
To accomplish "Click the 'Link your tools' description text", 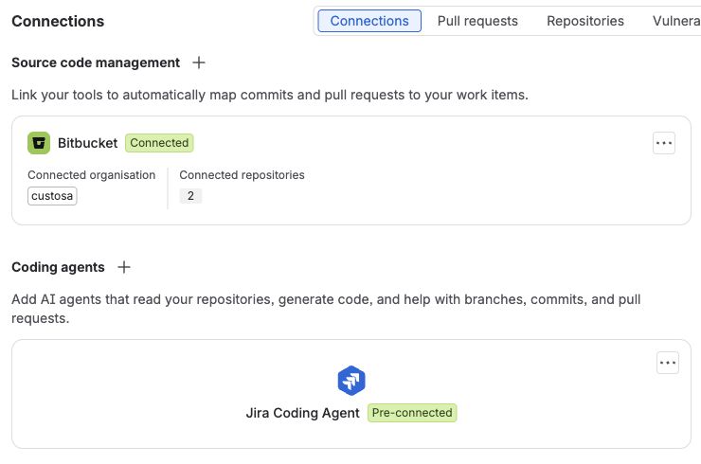I will coord(270,95).
